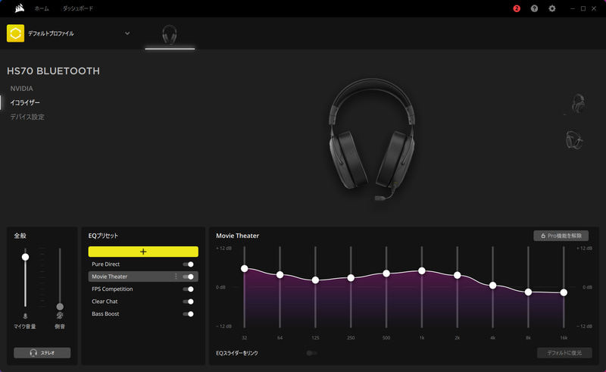This screenshot has height=372, width=606.
Task: Open the NVIDIA section
Action: click(22, 89)
